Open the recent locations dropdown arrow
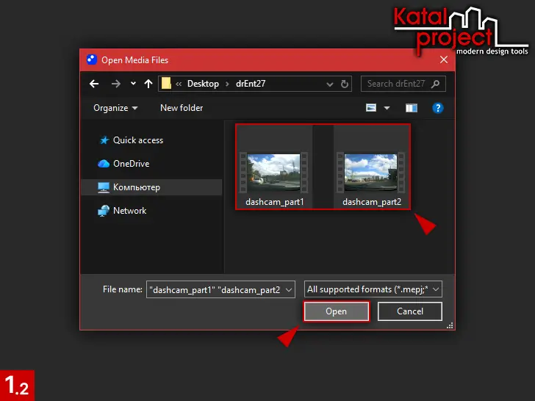The height and width of the screenshot is (401, 535). point(132,84)
